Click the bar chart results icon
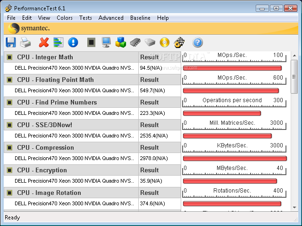Viewport: 302px width, 226px height. pyautogui.click(x=59, y=42)
